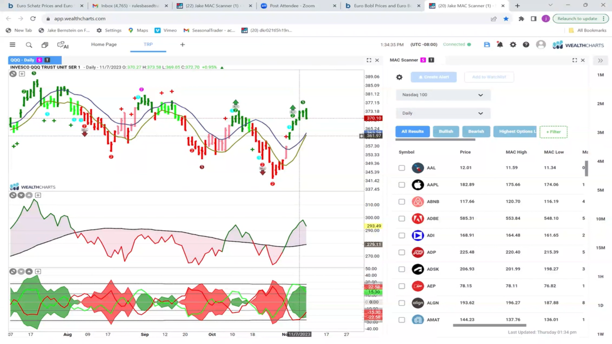Select 1H timeframe in sidebar

pos(601,276)
